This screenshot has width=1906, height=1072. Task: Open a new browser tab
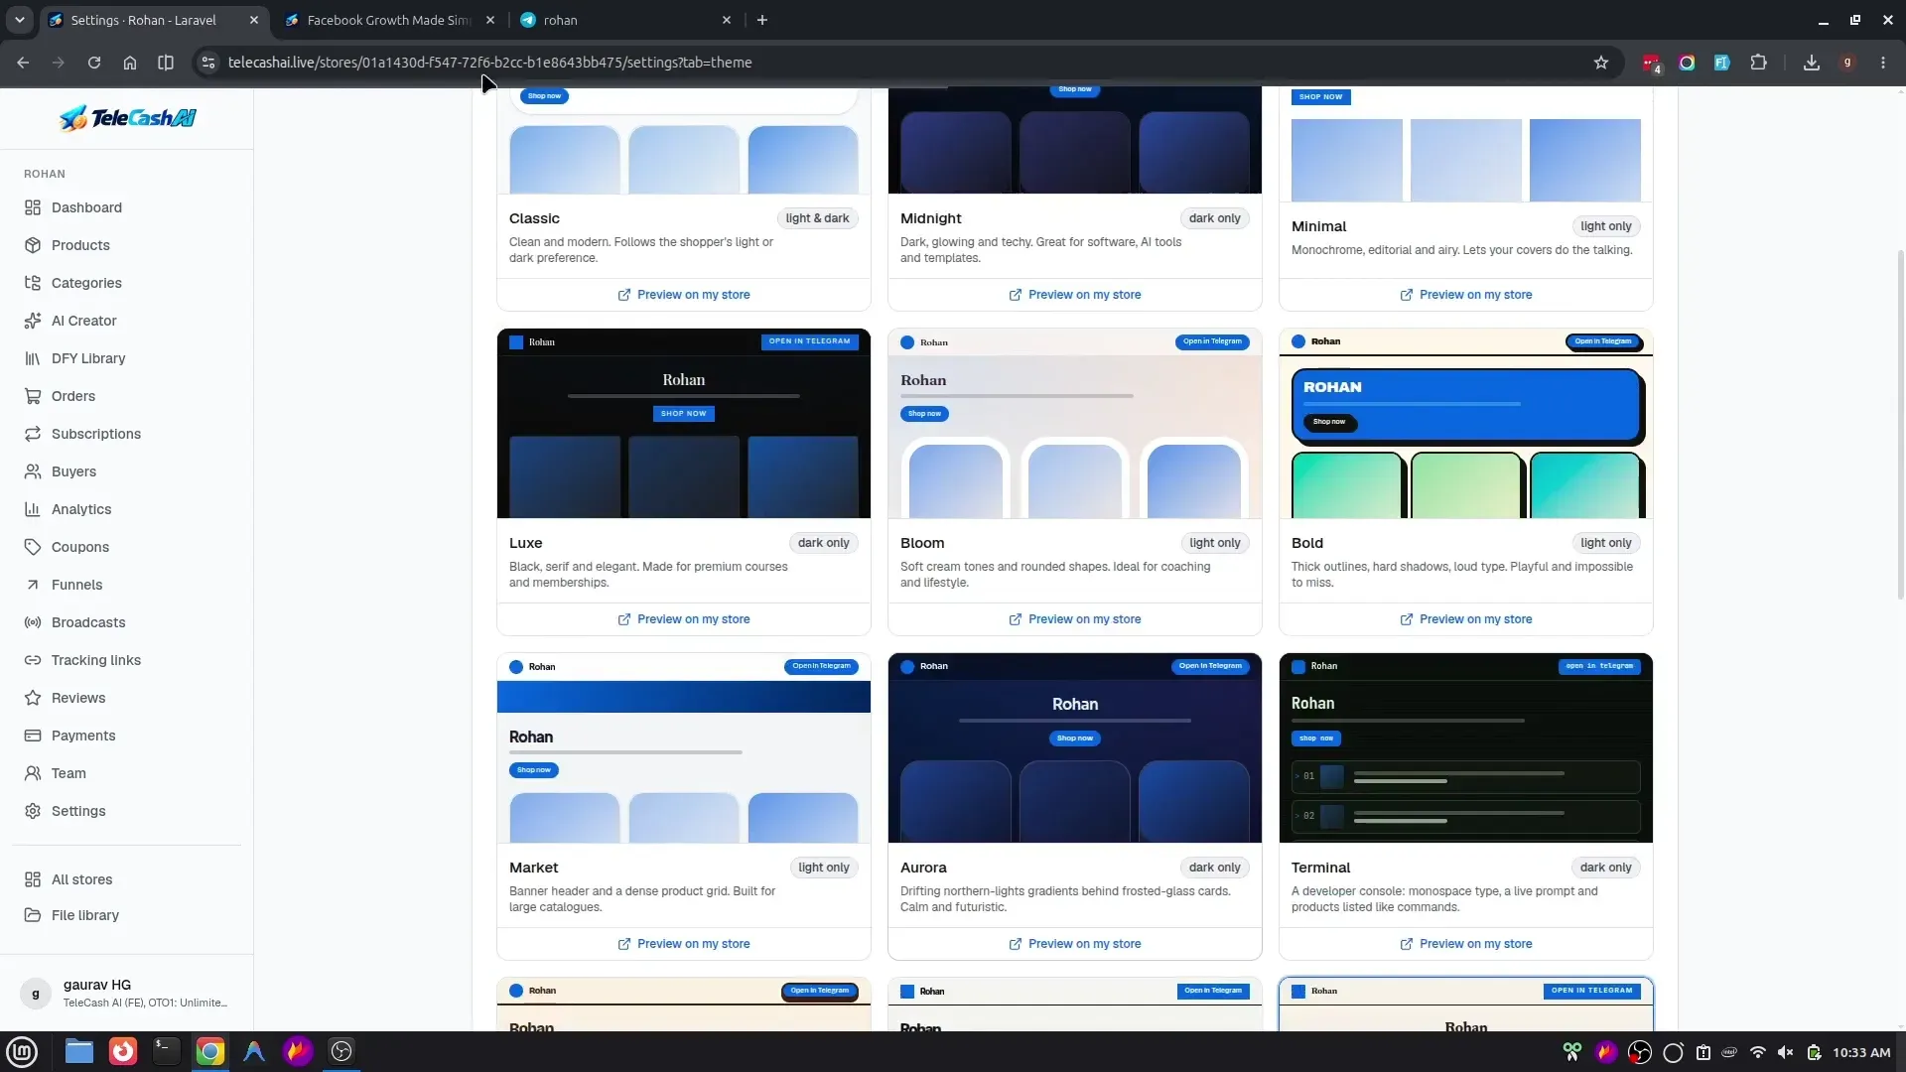point(762,20)
